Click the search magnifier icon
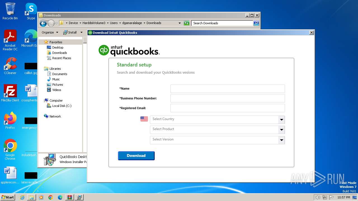This screenshot has width=358, height=201. click(x=256, y=23)
